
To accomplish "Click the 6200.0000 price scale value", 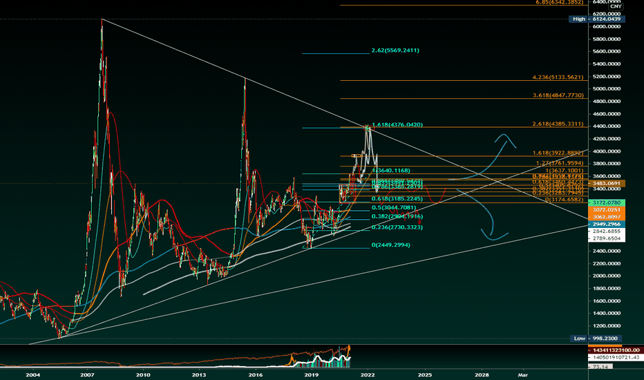I will click(x=606, y=14).
